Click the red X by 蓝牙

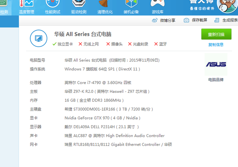(156, 44)
